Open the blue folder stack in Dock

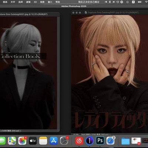[125, 141]
